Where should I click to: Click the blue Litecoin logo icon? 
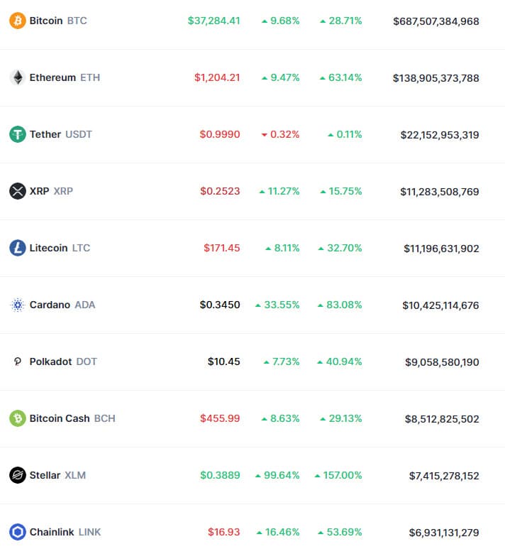click(18, 248)
